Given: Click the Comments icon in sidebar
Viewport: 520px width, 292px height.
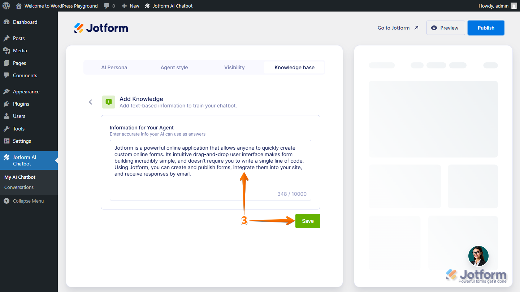Looking at the screenshot, I should click(x=6, y=75).
